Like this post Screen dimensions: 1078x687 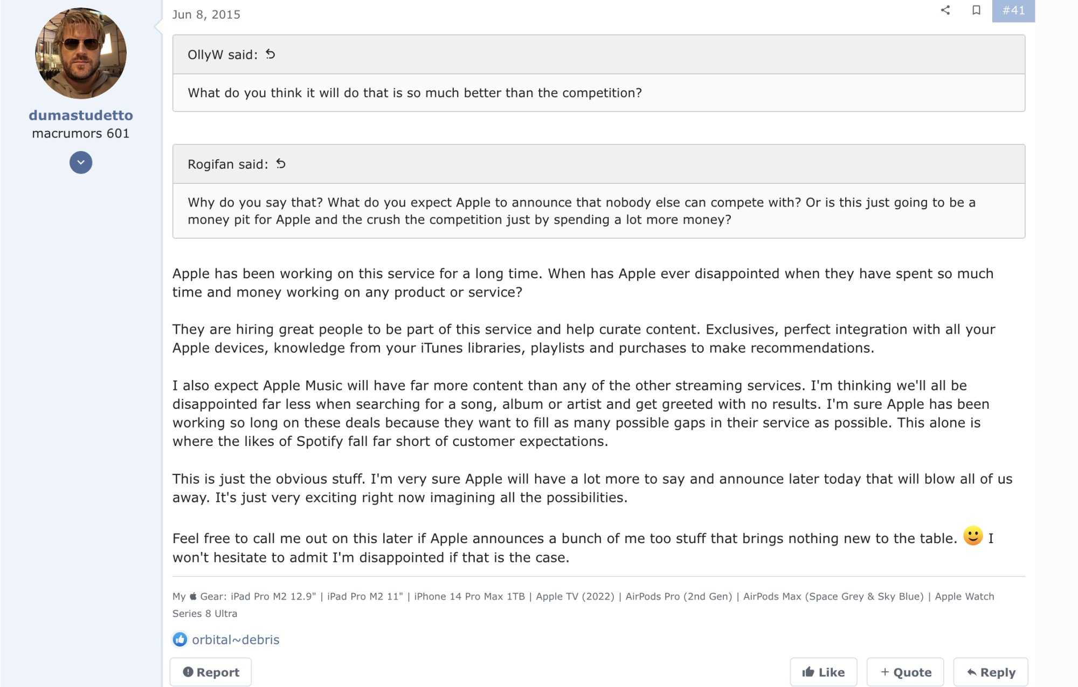point(823,672)
